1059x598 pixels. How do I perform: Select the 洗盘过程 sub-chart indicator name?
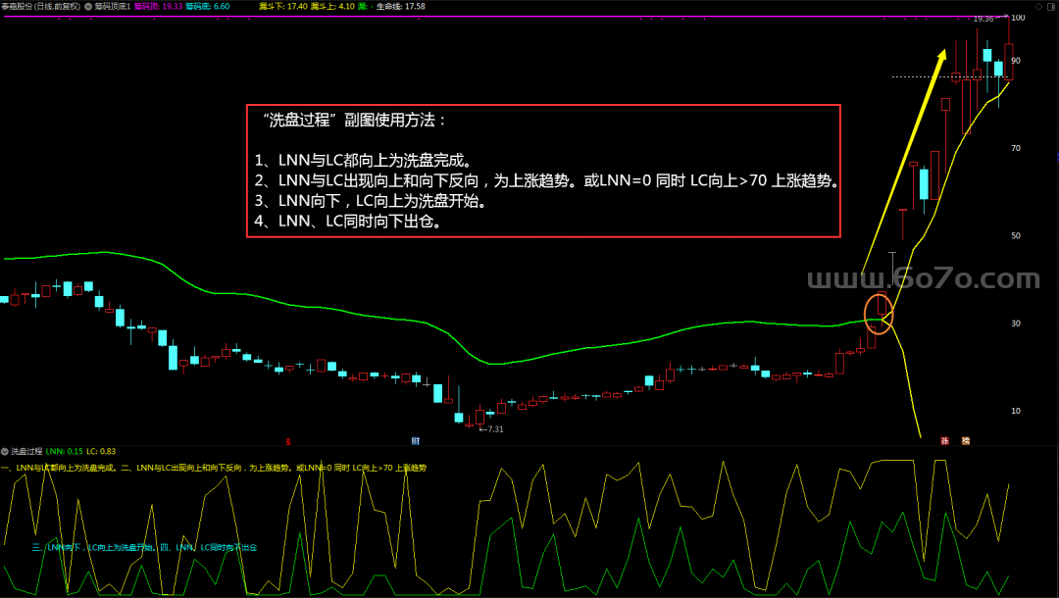point(26,452)
